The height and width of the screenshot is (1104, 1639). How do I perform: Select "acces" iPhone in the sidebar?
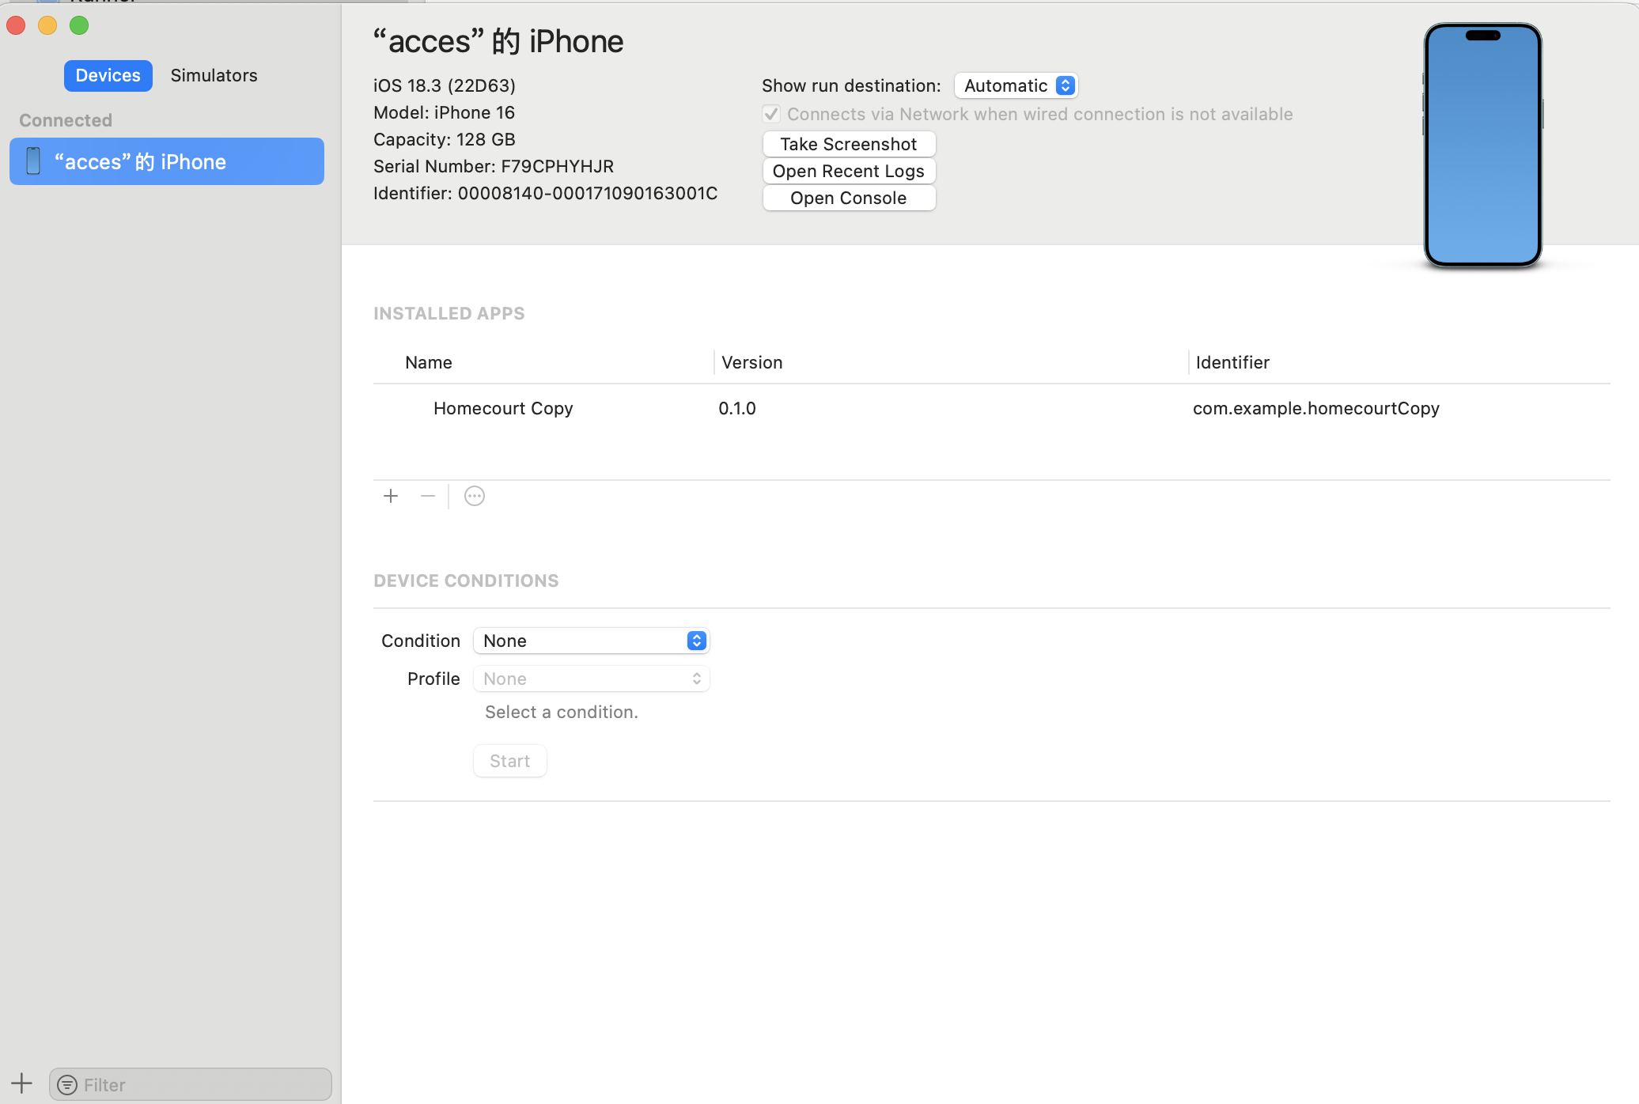(167, 161)
